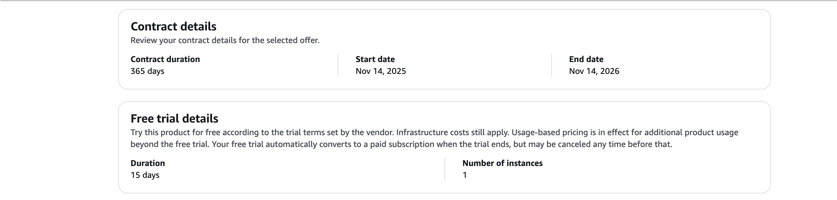Select the free trial Duration label
Viewport: 837px width, 200px height.
pos(148,163)
